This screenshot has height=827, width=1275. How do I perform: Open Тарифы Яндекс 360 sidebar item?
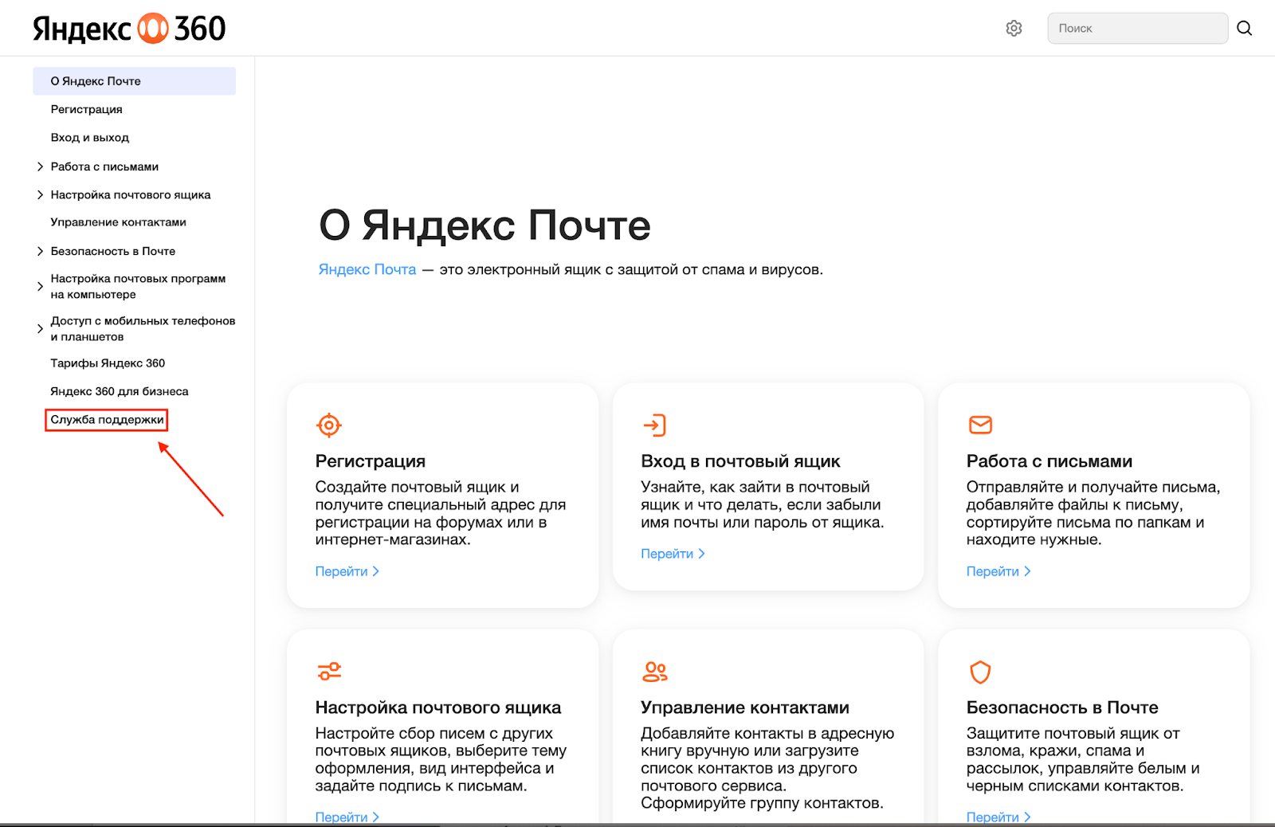[x=108, y=363]
